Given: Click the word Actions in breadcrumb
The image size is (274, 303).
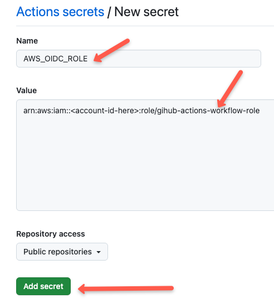Looking at the screenshot, I should [38, 12].
